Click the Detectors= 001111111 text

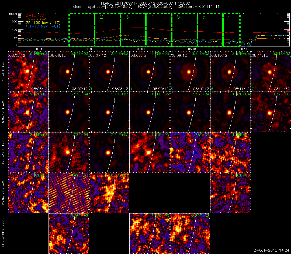199,7
